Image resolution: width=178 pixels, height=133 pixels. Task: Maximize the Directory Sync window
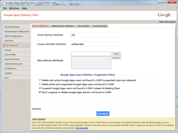[165, 2]
